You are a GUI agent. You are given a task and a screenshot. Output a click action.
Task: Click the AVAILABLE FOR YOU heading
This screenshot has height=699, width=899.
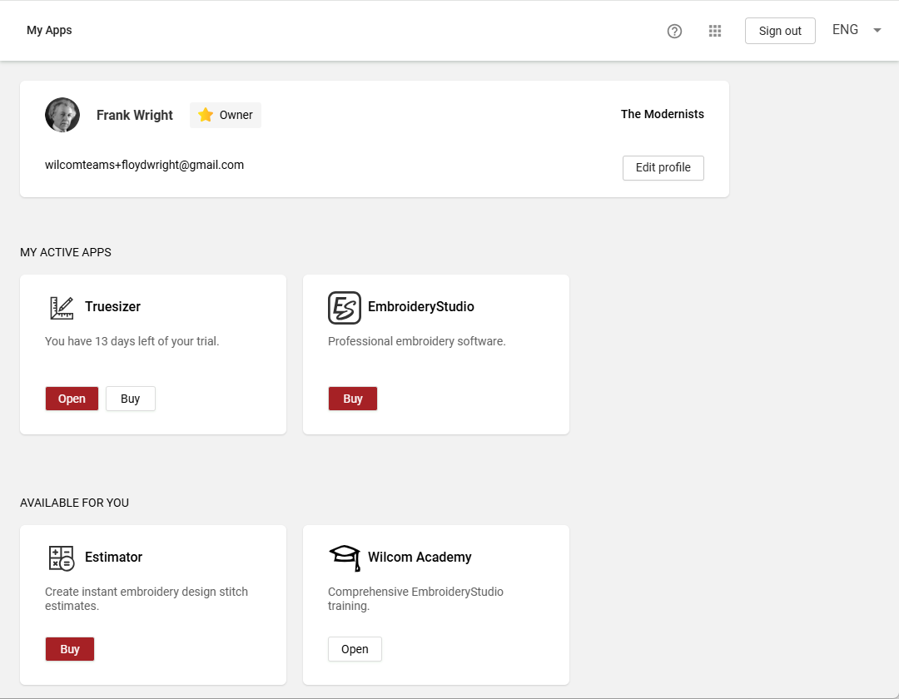tap(75, 503)
